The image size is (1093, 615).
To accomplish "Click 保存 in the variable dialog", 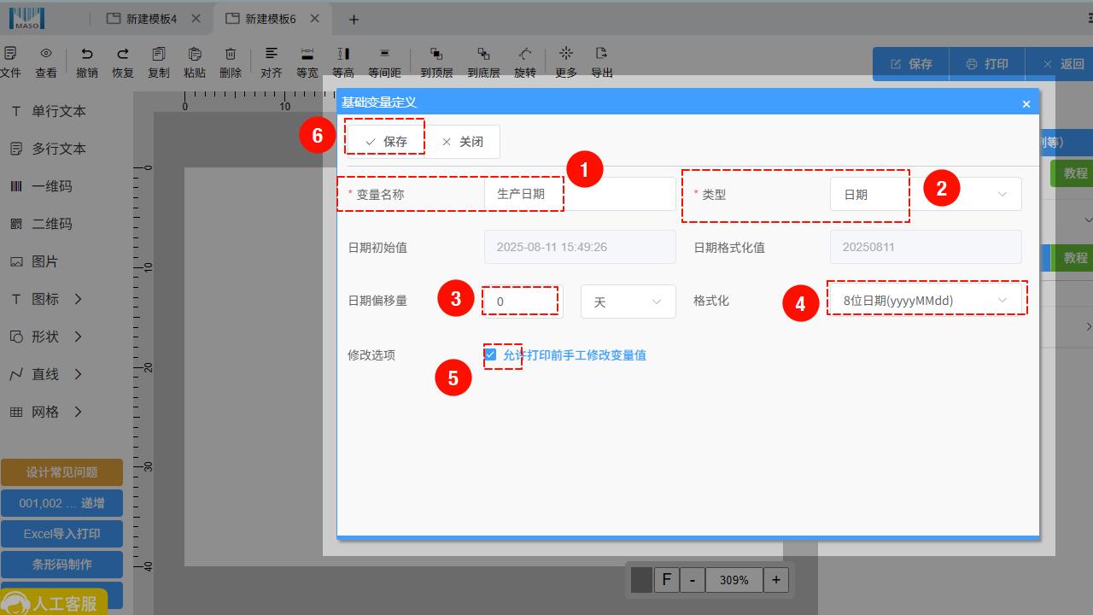I will click(386, 142).
